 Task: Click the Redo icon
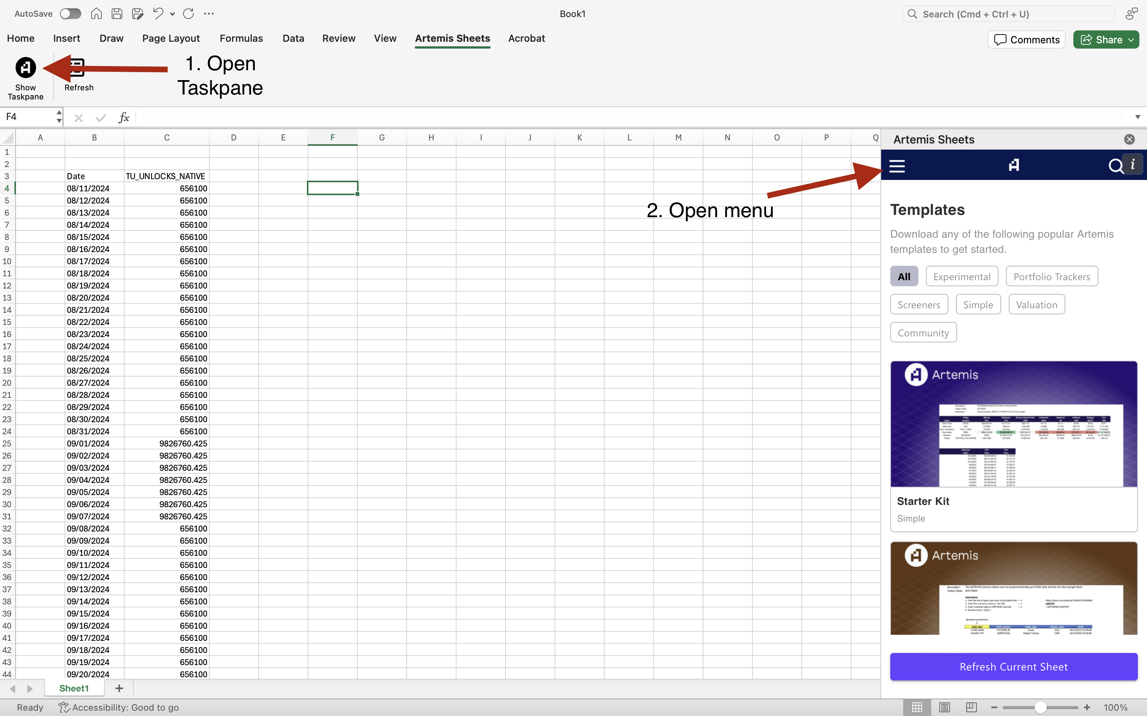pyautogui.click(x=188, y=14)
